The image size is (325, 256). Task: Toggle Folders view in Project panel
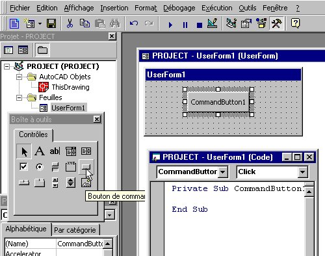pyautogui.click(x=42, y=50)
